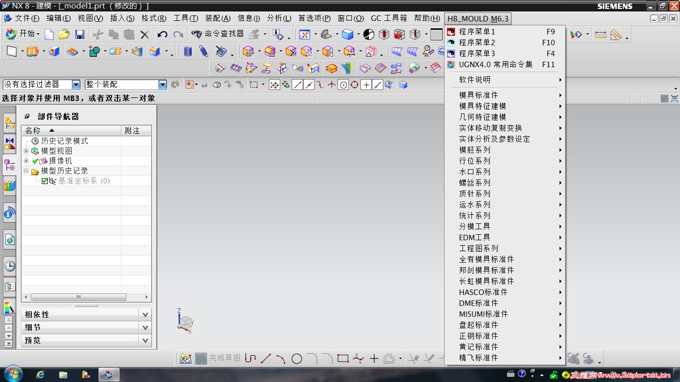Expand the 模型视图 tree node
Image resolution: width=680 pixels, height=382 pixels.
[x=26, y=151]
